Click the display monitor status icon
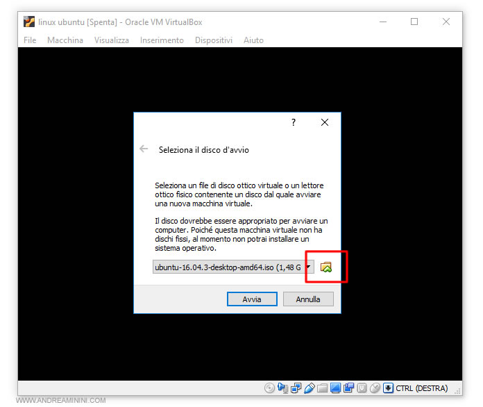The height and width of the screenshot is (407, 483). coord(336,388)
